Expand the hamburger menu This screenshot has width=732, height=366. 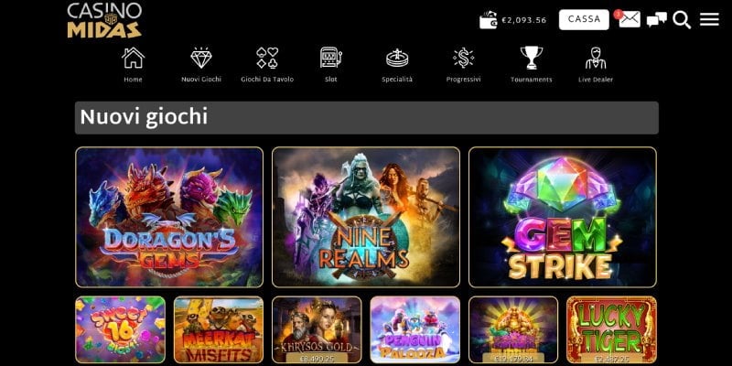click(x=709, y=19)
